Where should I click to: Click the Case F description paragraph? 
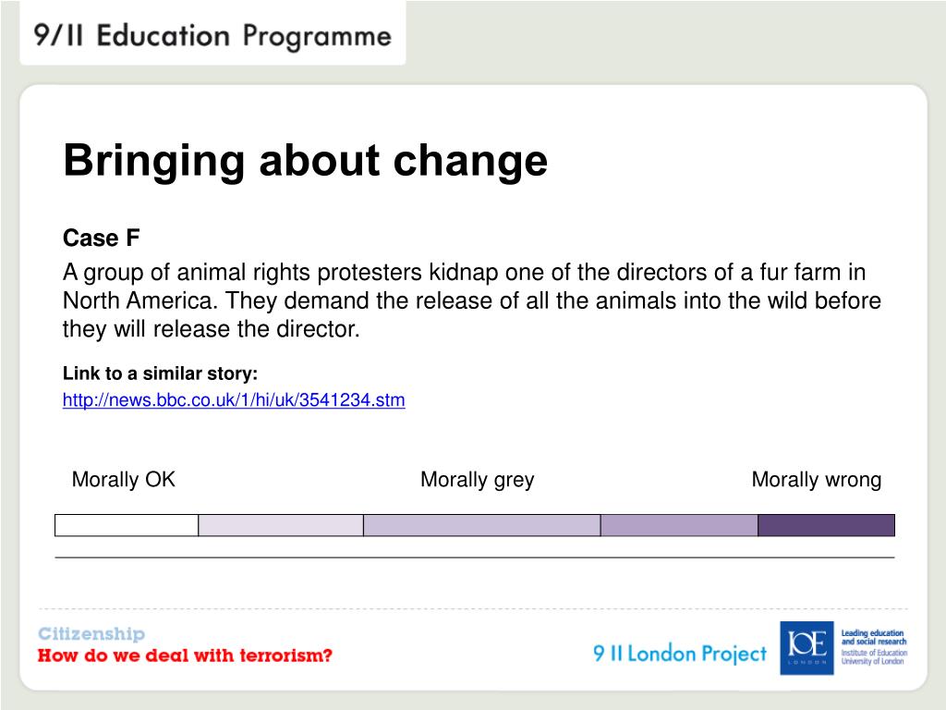pyautogui.click(x=472, y=300)
